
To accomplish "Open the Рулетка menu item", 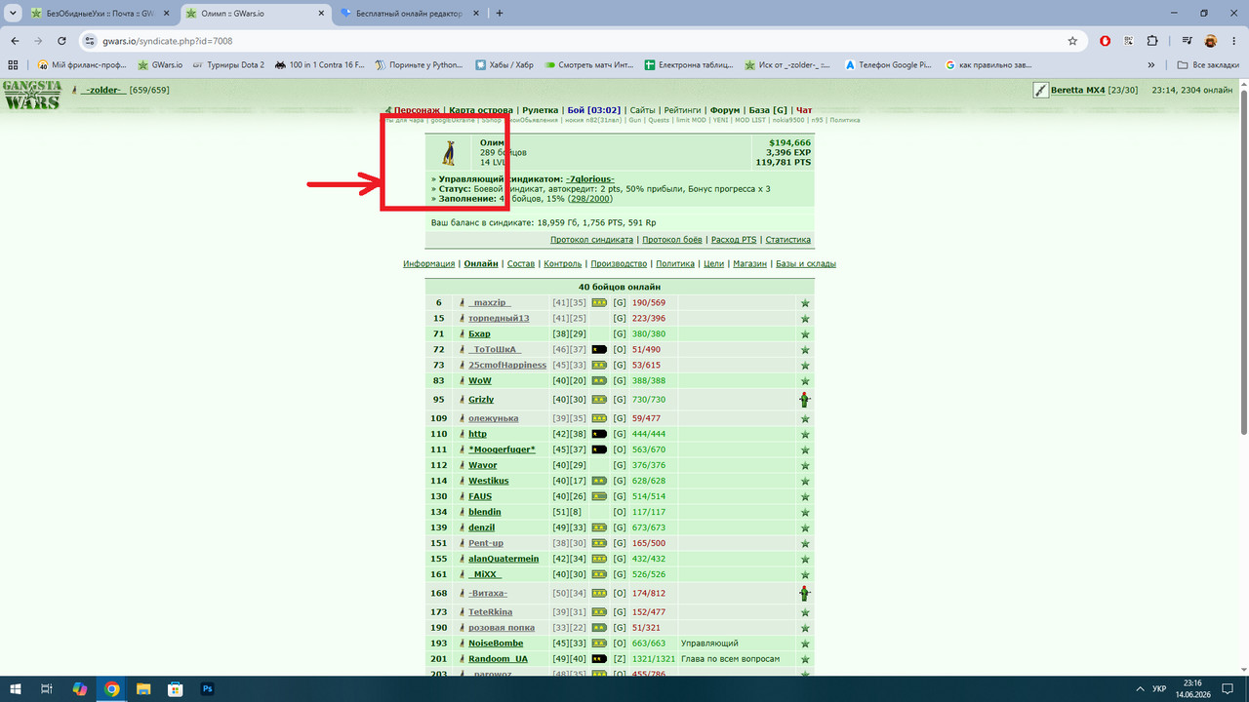I will pos(541,111).
